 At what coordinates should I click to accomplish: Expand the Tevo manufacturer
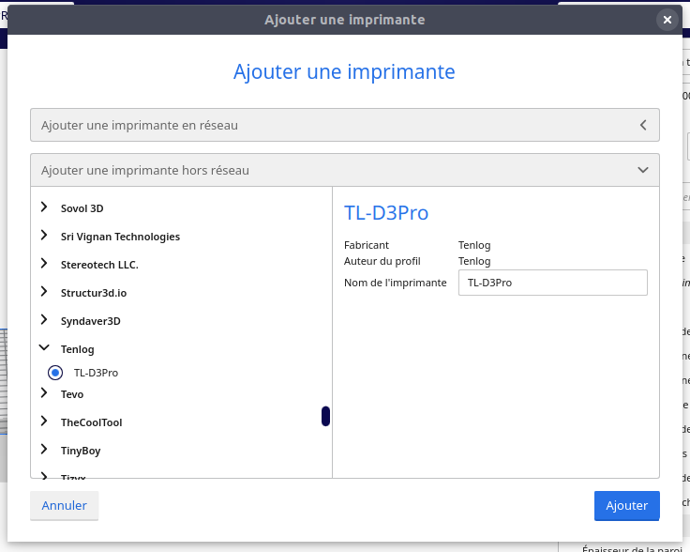pyautogui.click(x=44, y=393)
